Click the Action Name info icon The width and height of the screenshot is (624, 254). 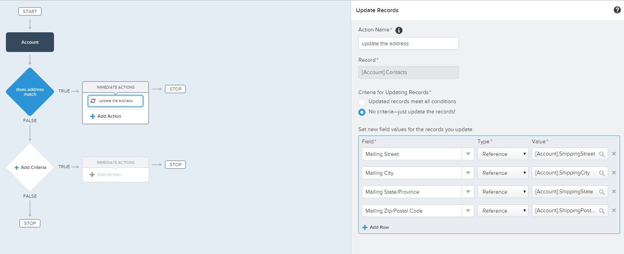[399, 30]
